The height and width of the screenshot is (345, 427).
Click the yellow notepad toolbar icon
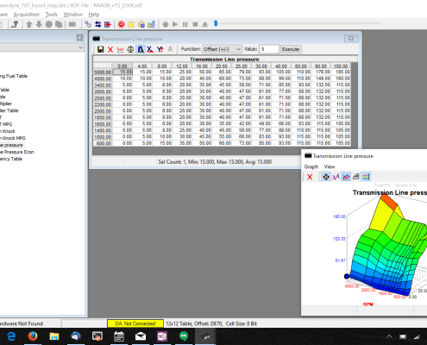131,24
